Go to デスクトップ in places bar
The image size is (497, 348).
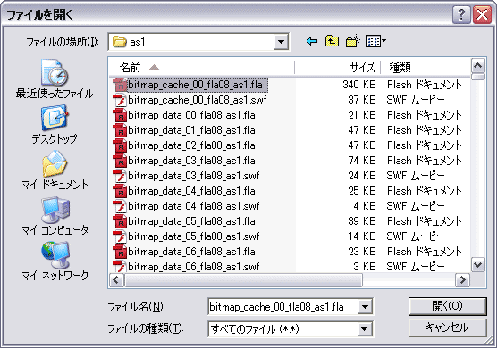pyautogui.click(x=55, y=125)
